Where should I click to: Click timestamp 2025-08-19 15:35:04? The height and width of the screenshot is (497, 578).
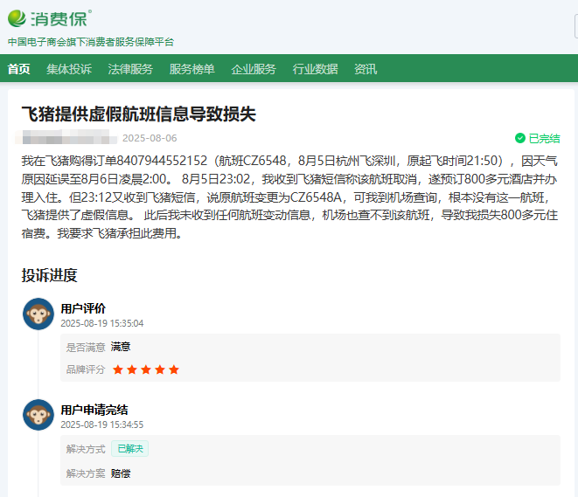(x=102, y=323)
